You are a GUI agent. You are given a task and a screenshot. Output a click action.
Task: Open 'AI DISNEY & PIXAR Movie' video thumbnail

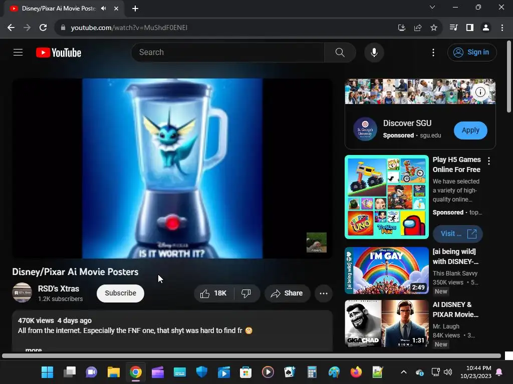[x=387, y=323]
